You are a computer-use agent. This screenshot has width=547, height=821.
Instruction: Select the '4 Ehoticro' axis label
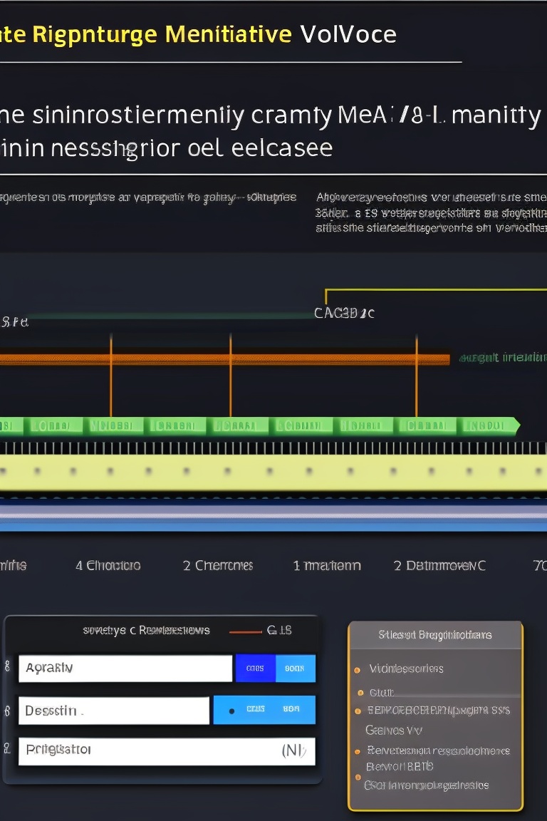tap(108, 566)
